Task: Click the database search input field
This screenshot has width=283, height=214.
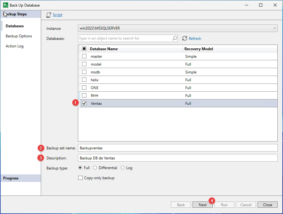Action: coord(128,38)
